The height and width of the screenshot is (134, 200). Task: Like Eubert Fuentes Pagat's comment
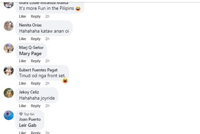[x=23, y=83]
